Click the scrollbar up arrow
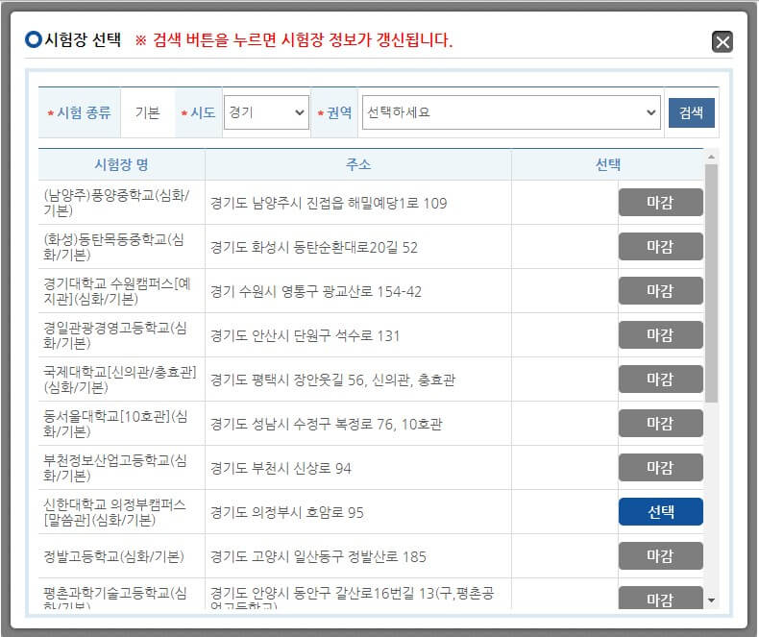Screen dimensions: 759x637 (711, 157)
